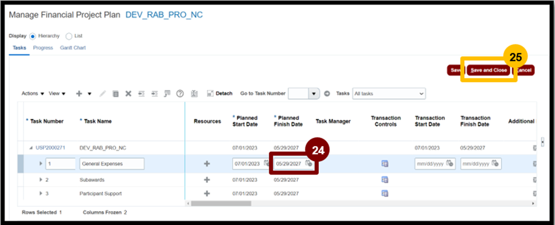The width and height of the screenshot is (555, 225).
Task: Select the List display radio button
Action: coord(69,36)
